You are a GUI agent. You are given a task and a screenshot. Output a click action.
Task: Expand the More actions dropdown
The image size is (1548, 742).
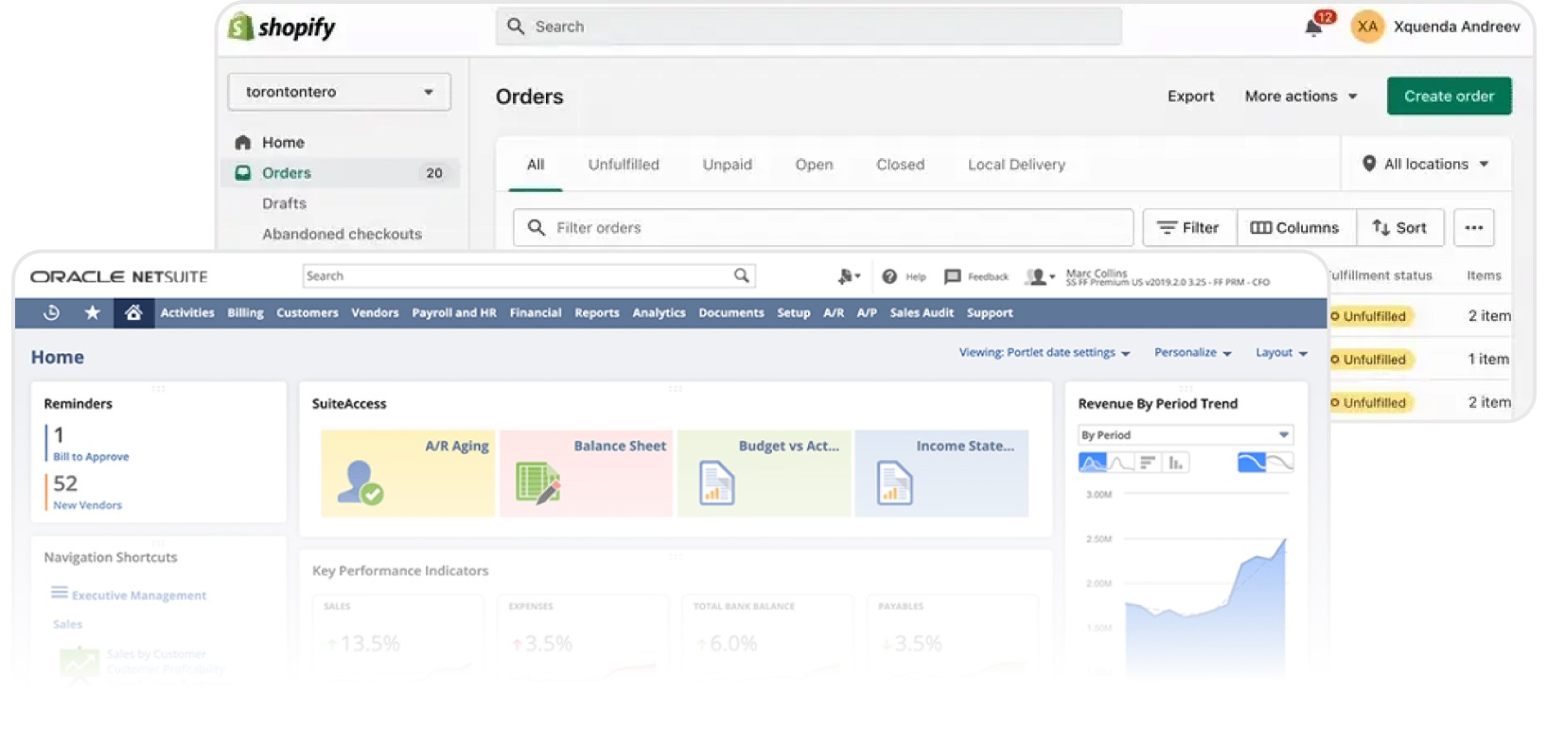tap(1301, 96)
